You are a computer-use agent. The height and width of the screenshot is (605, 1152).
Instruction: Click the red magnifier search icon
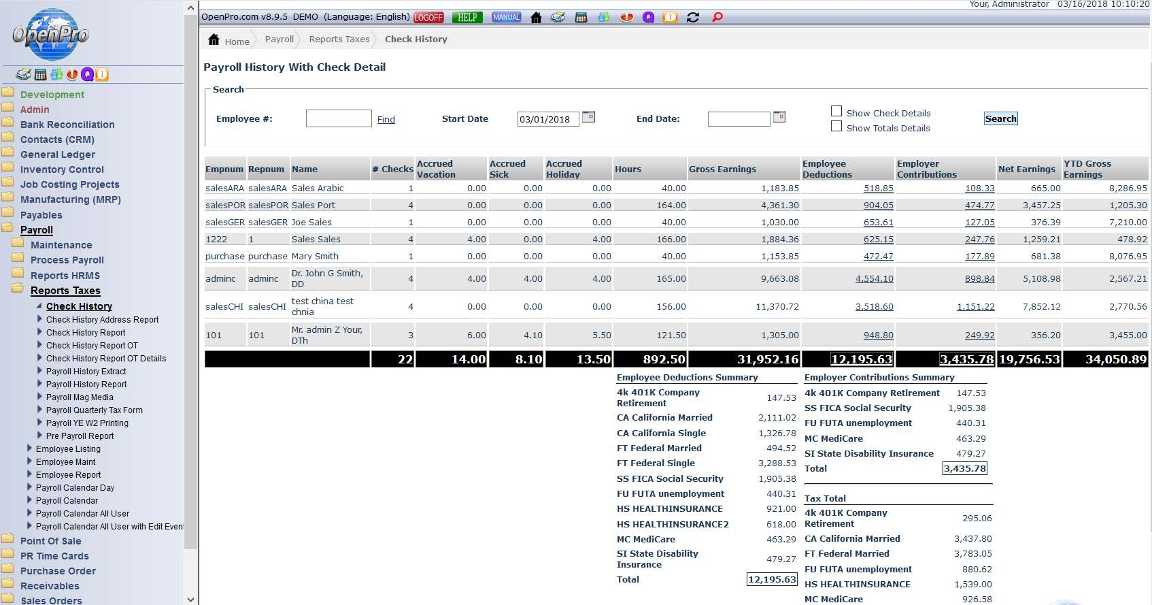pos(717,18)
